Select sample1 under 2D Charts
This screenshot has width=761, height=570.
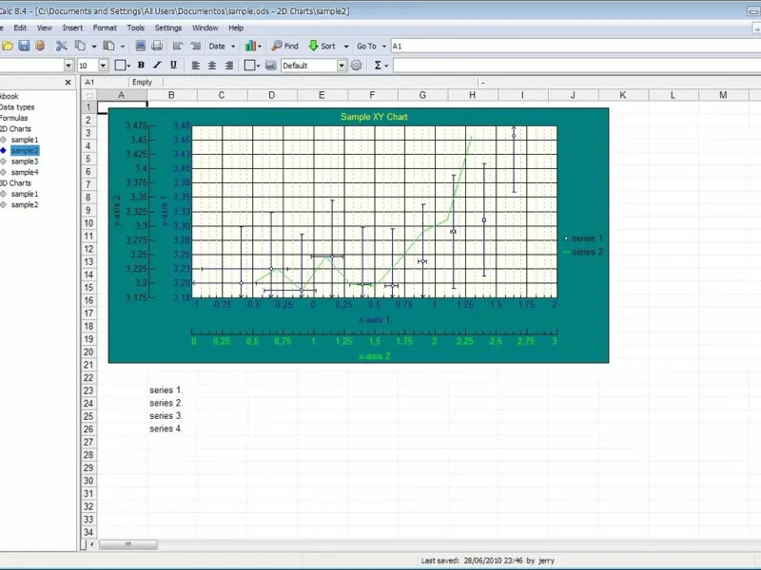tap(25, 140)
